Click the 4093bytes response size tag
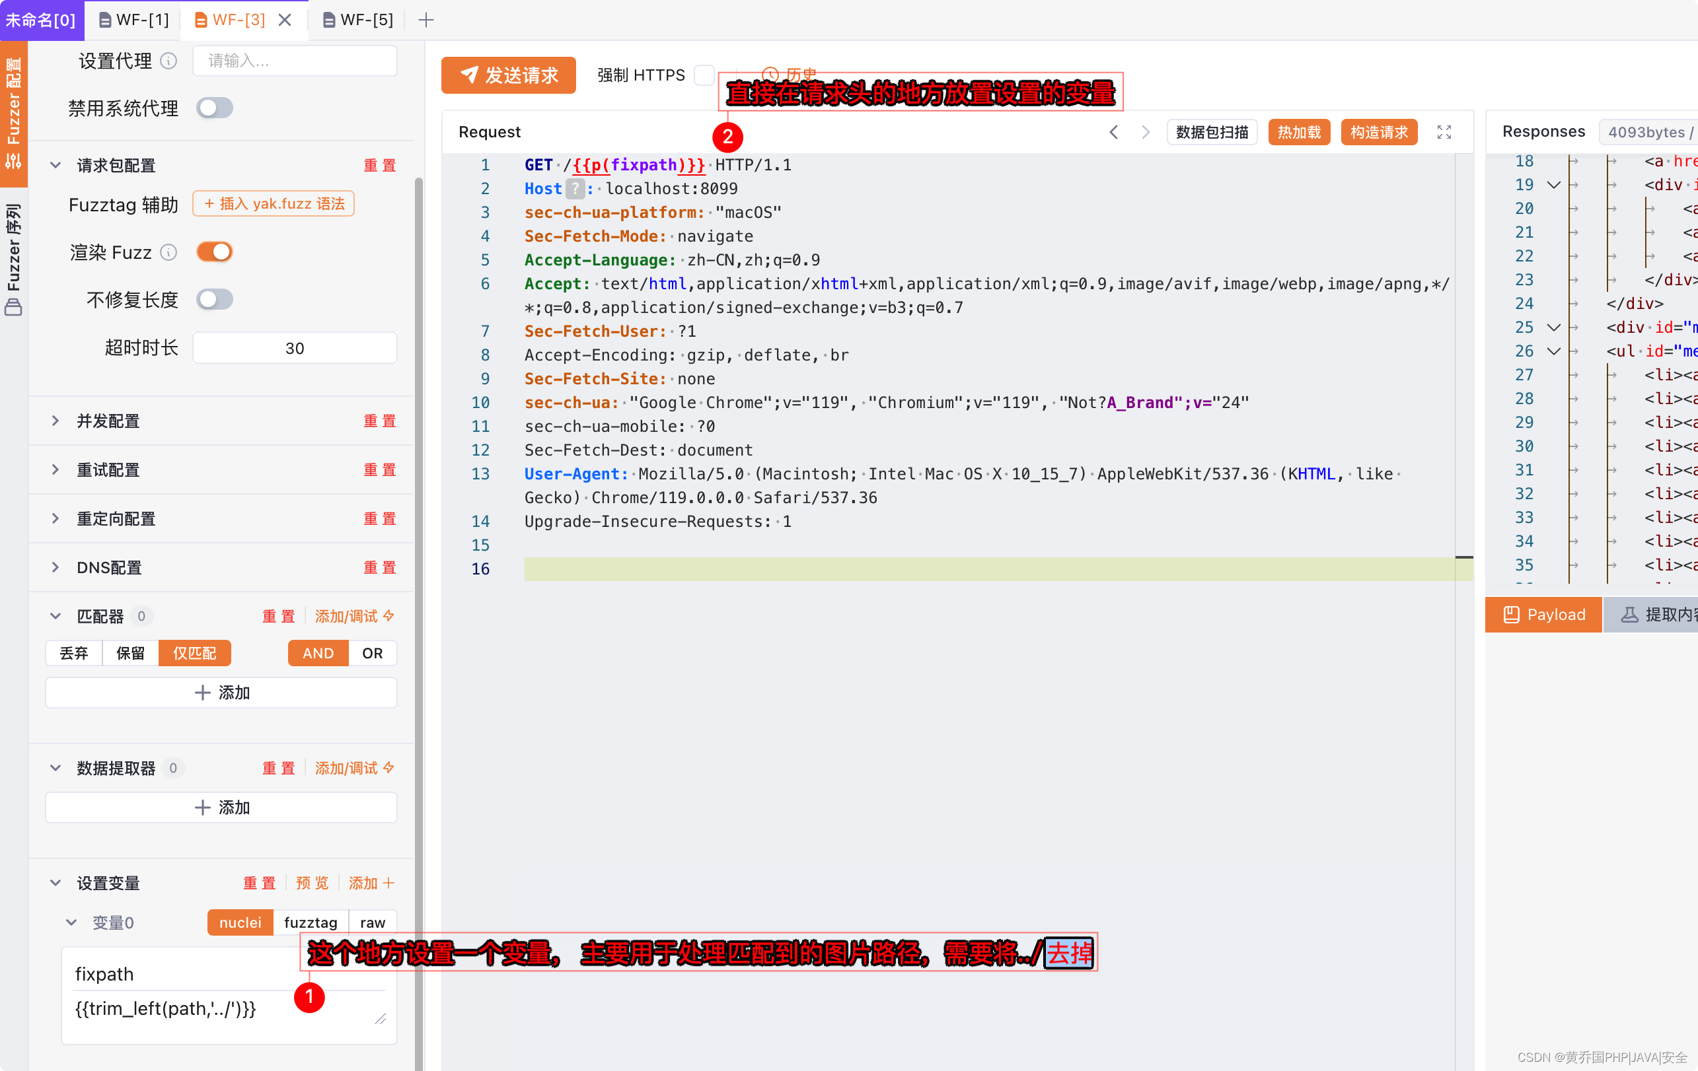This screenshot has height=1071, width=1698. (1648, 132)
